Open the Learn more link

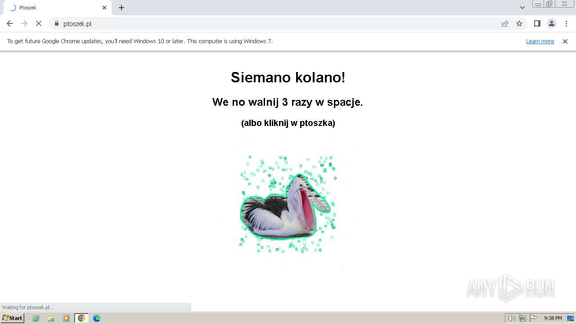540,41
